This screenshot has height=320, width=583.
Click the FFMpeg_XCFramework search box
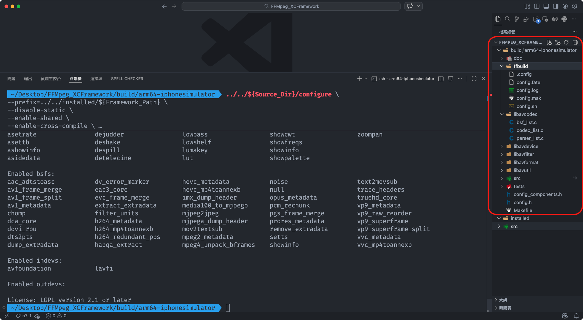[x=291, y=6]
